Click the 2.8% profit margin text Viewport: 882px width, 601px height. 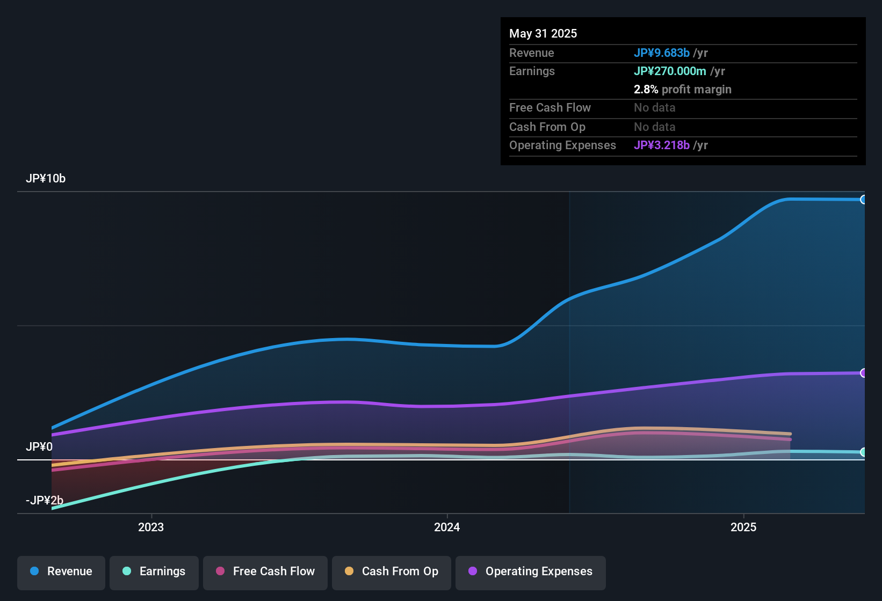(x=683, y=90)
